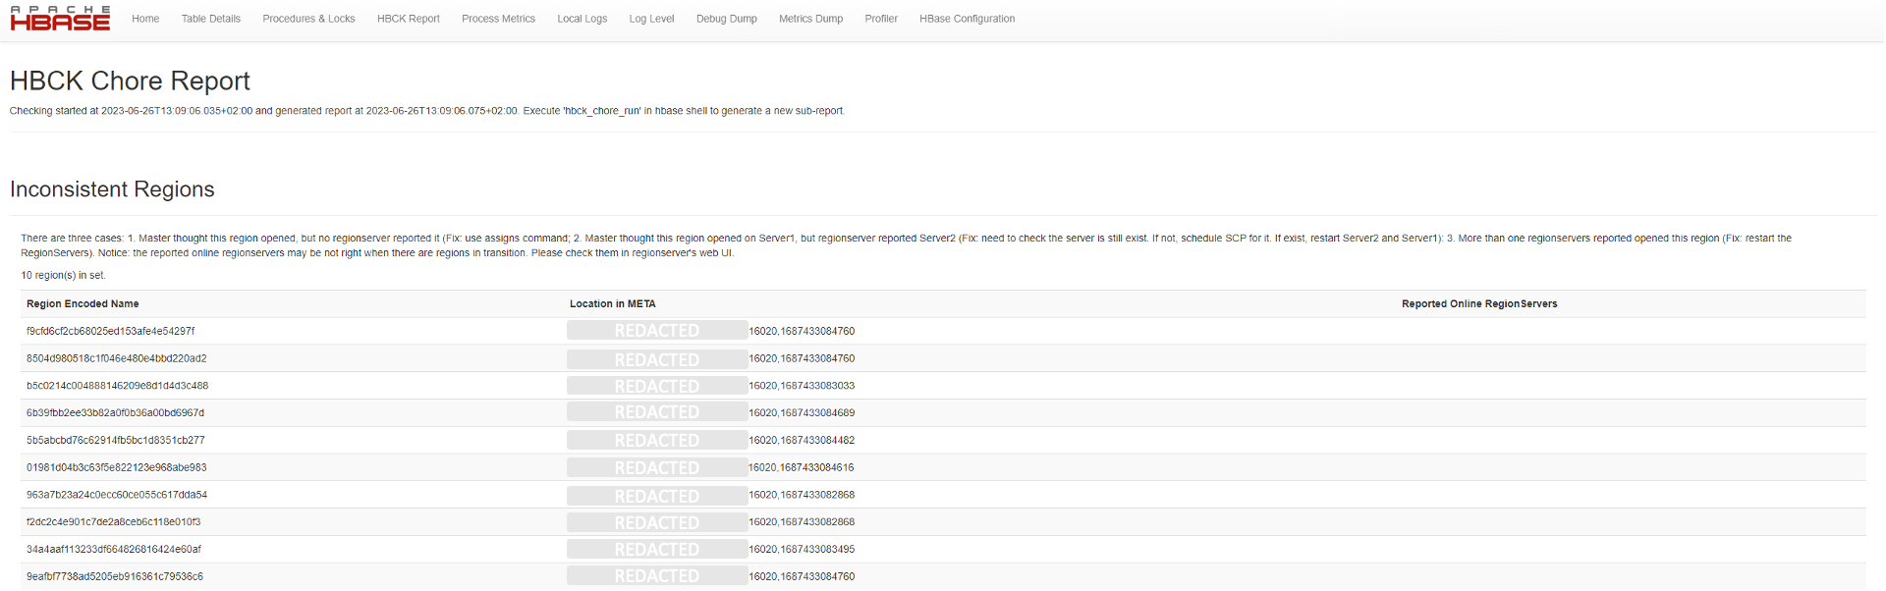Click the META location ending 1687433084616
The width and height of the screenshot is (1886, 591).
pyautogui.click(x=711, y=468)
